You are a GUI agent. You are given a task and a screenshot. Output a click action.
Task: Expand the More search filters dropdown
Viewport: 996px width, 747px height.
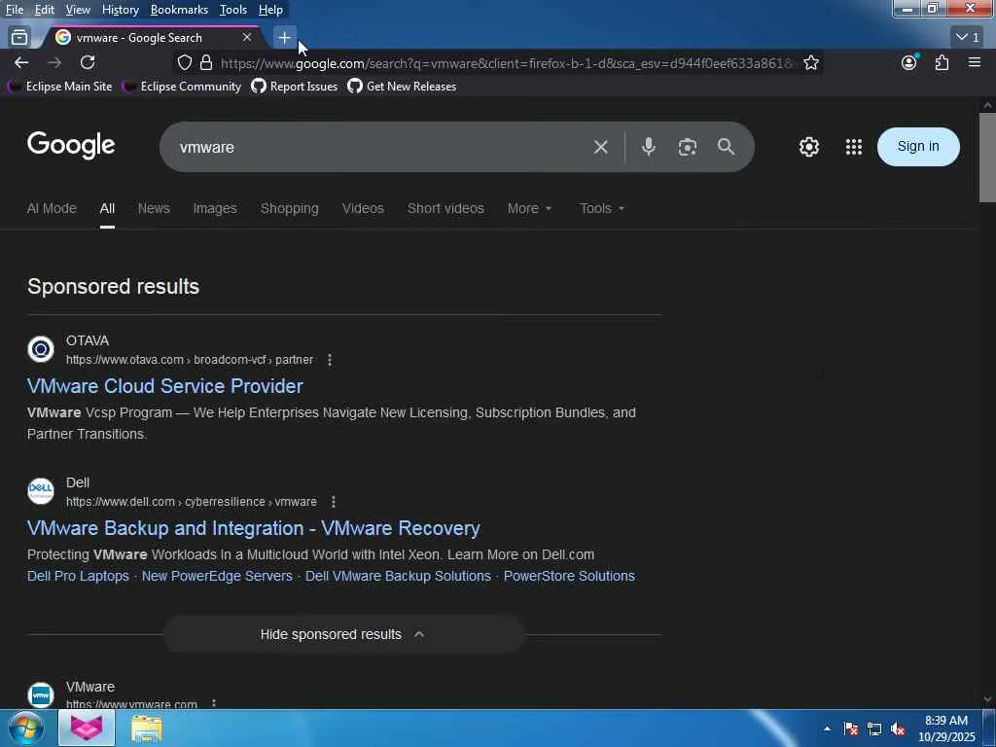click(x=529, y=208)
